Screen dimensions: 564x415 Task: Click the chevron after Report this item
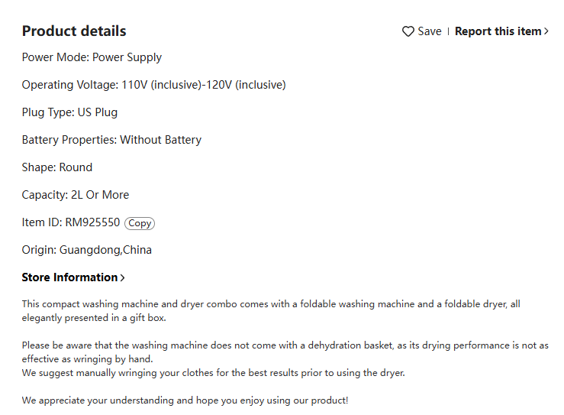click(546, 31)
